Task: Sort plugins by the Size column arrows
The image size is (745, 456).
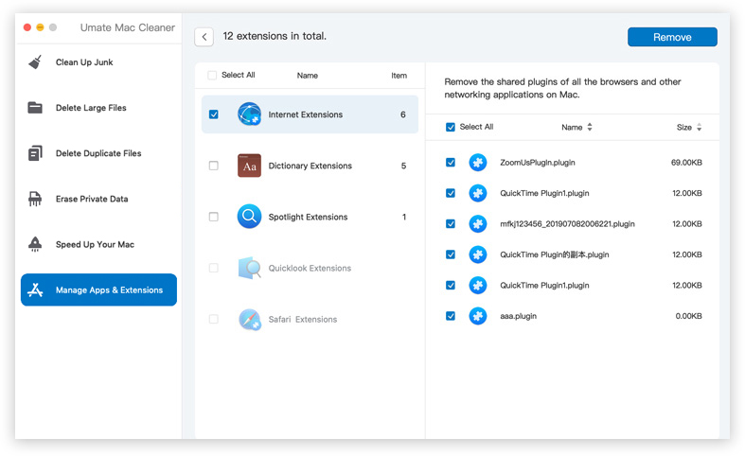Action: click(700, 127)
